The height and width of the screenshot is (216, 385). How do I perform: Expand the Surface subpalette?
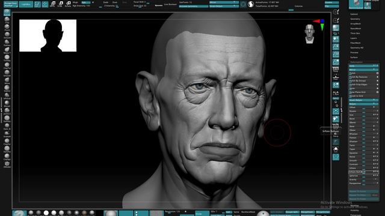(x=354, y=58)
